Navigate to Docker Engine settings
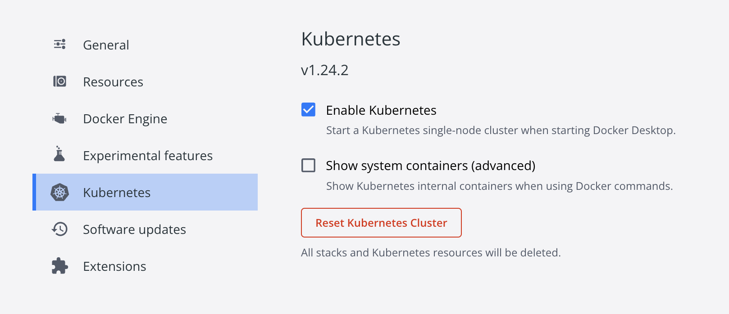This screenshot has width=729, height=314. point(125,118)
